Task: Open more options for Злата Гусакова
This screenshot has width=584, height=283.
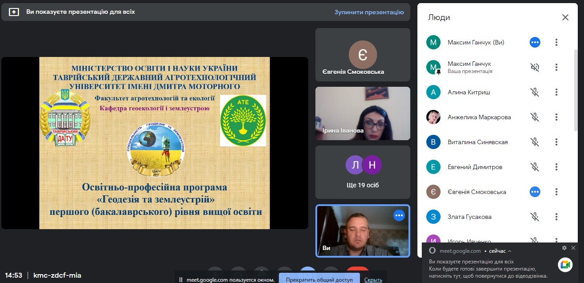Action: click(556, 217)
